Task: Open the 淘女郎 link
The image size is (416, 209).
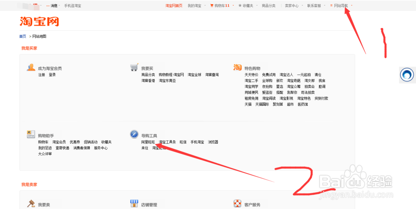Action: pos(310,81)
